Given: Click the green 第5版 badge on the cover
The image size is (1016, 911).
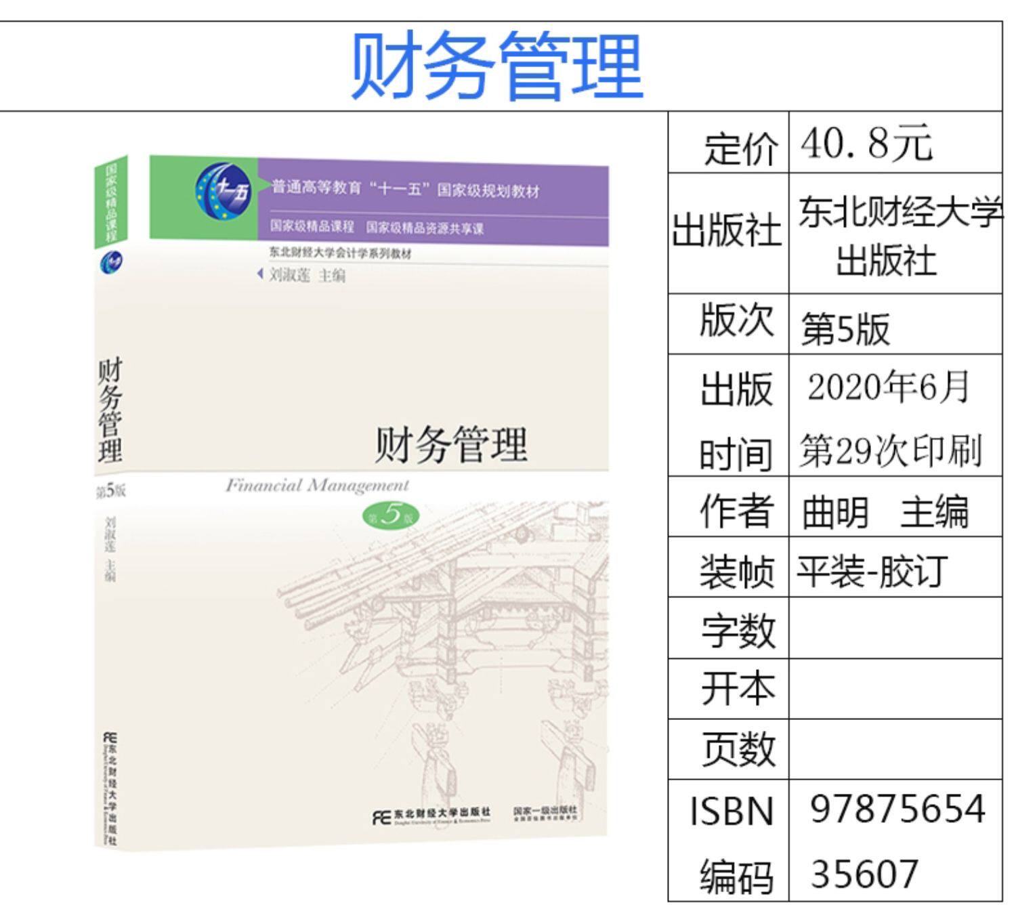Looking at the screenshot, I should point(390,516).
